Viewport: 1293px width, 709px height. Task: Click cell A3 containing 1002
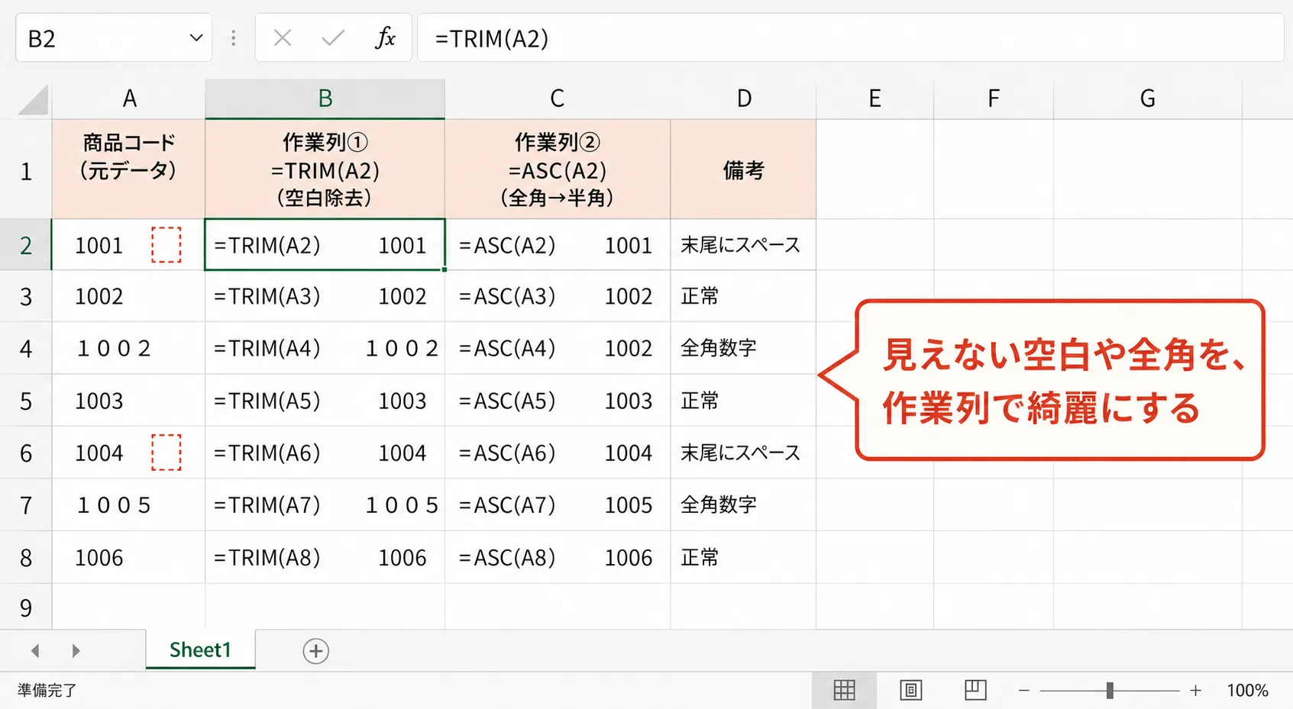(x=128, y=296)
